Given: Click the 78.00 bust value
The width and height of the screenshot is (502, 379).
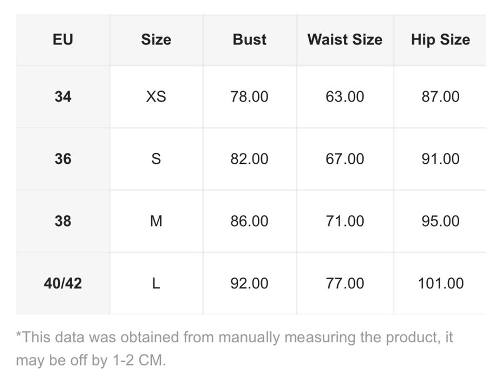Looking at the screenshot, I should tap(249, 97).
